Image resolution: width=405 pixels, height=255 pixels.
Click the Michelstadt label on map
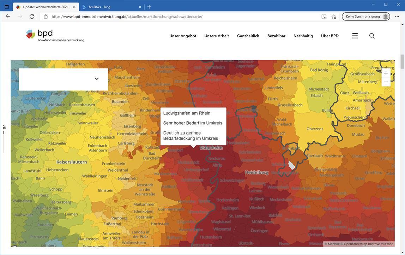[x=319, y=89]
